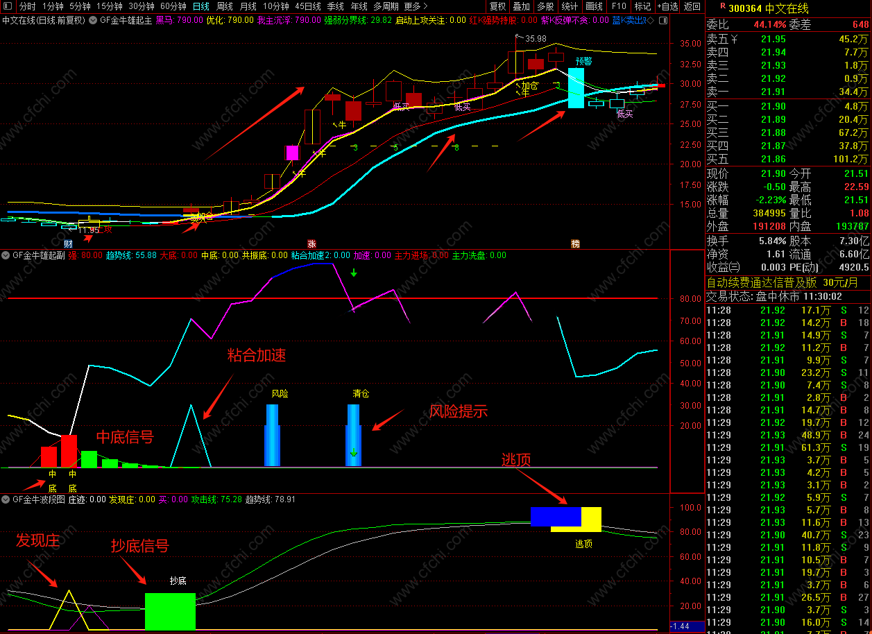The height and width of the screenshot is (634, 872).
Task: Click the 叠加 overlay button
Action: coord(522,6)
